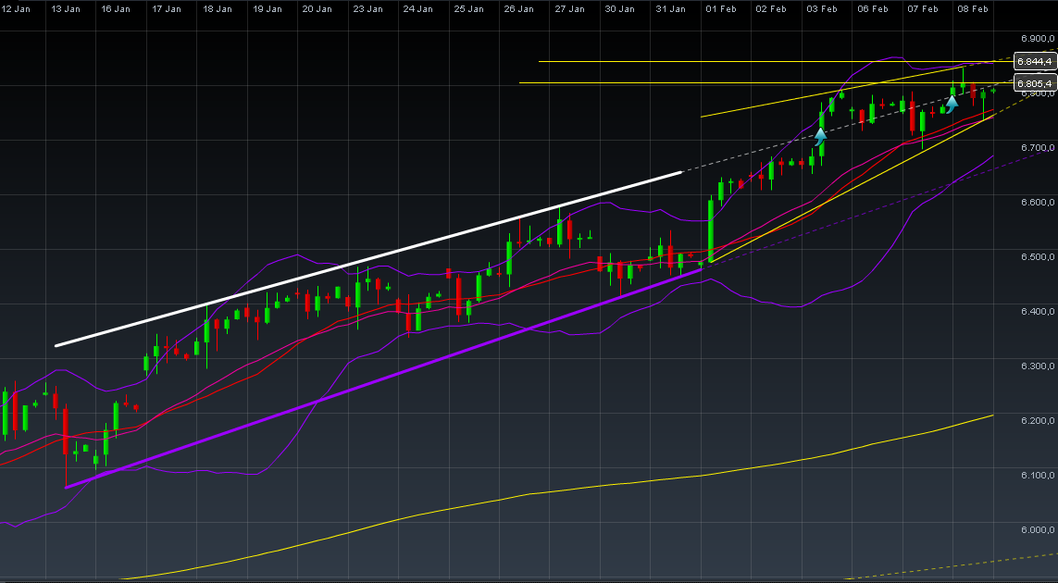Select the 6.805,4 price level tag

pyautogui.click(x=1035, y=83)
